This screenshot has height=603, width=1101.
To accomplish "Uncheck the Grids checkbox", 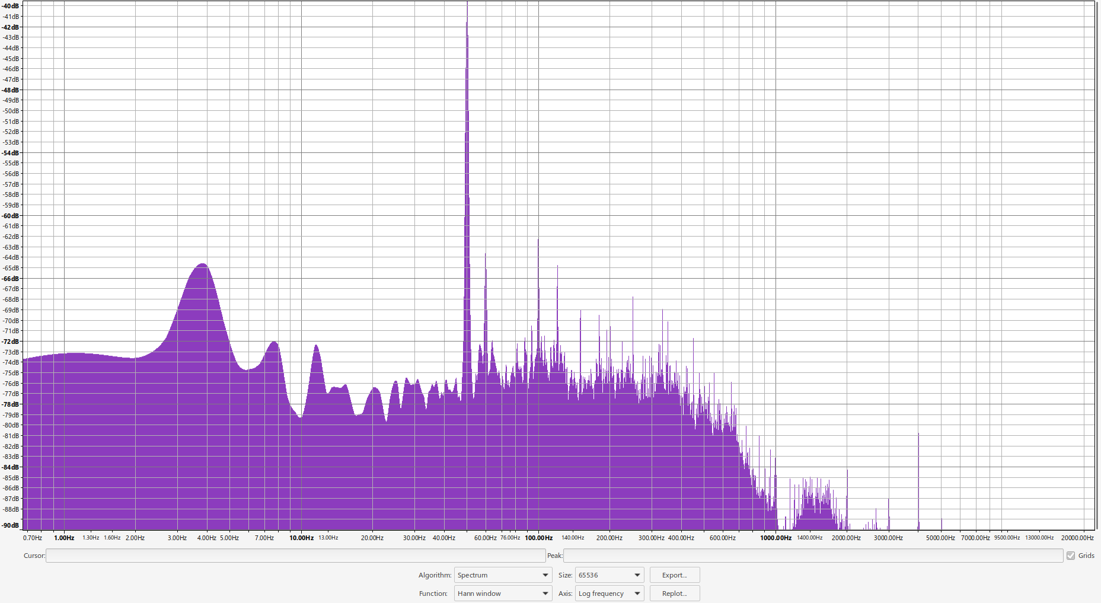I will (1071, 556).
